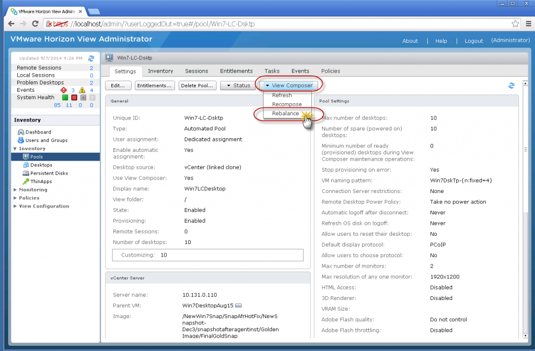Click the Users and Groups icon
Viewport: 535px width, 351px height.
coord(21,140)
